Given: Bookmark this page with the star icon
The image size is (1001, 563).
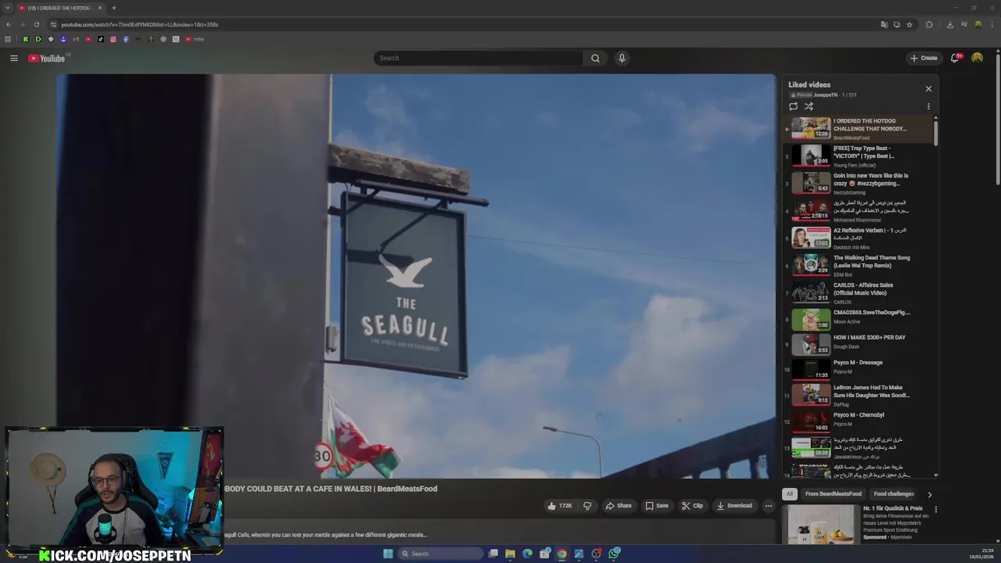Looking at the screenshot, I should (x=909, y=24).
